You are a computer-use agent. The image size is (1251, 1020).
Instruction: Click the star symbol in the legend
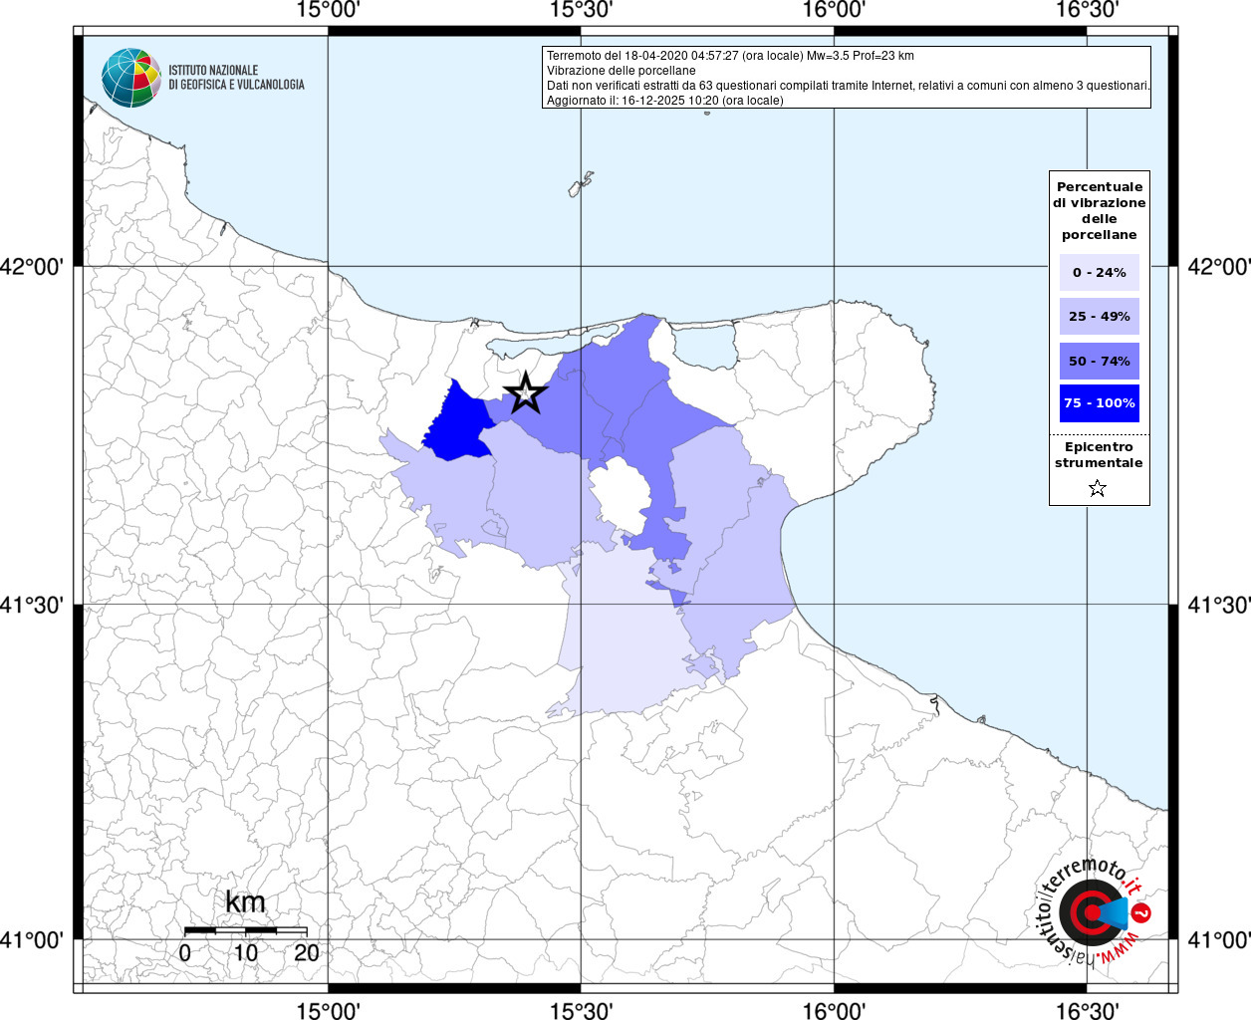tap(1098, 488)
